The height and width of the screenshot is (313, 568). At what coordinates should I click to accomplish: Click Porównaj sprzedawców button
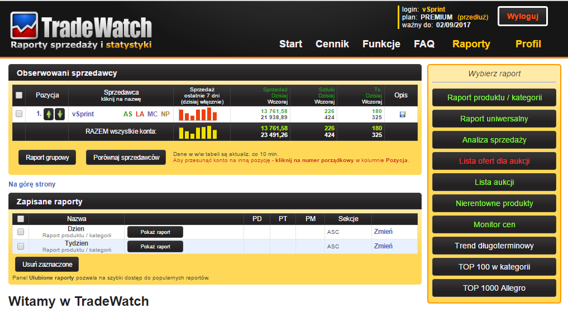pos(126,158)
